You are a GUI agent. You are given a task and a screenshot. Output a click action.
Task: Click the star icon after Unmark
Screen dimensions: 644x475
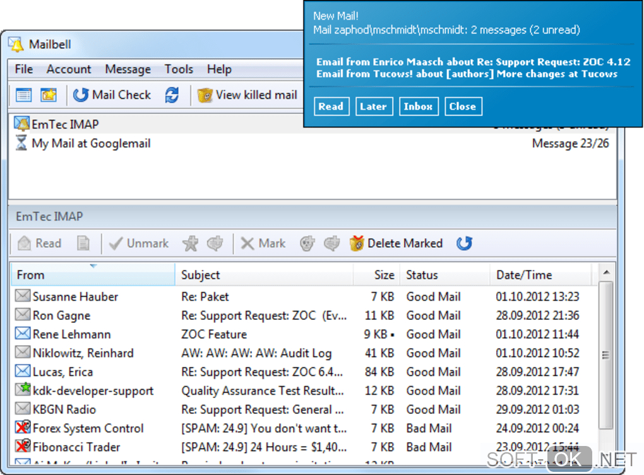190,243
